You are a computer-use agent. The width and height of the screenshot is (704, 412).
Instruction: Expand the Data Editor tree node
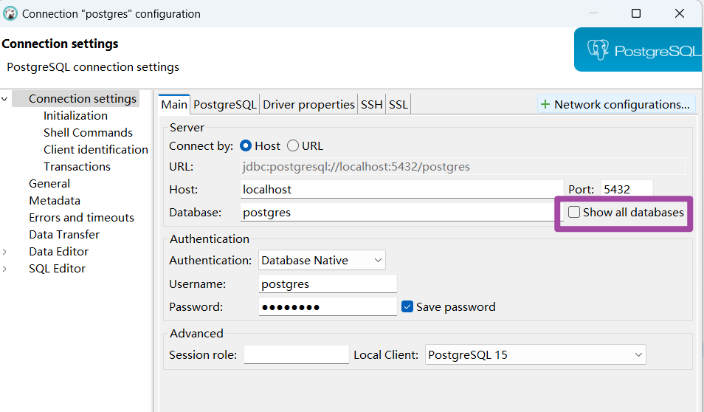point(6,252)
